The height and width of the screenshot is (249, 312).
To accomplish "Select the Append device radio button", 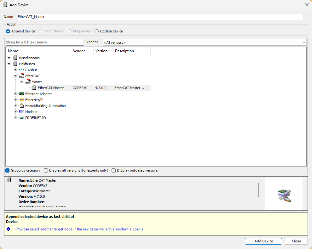I will pyautogui.click(x=8, y=31).
